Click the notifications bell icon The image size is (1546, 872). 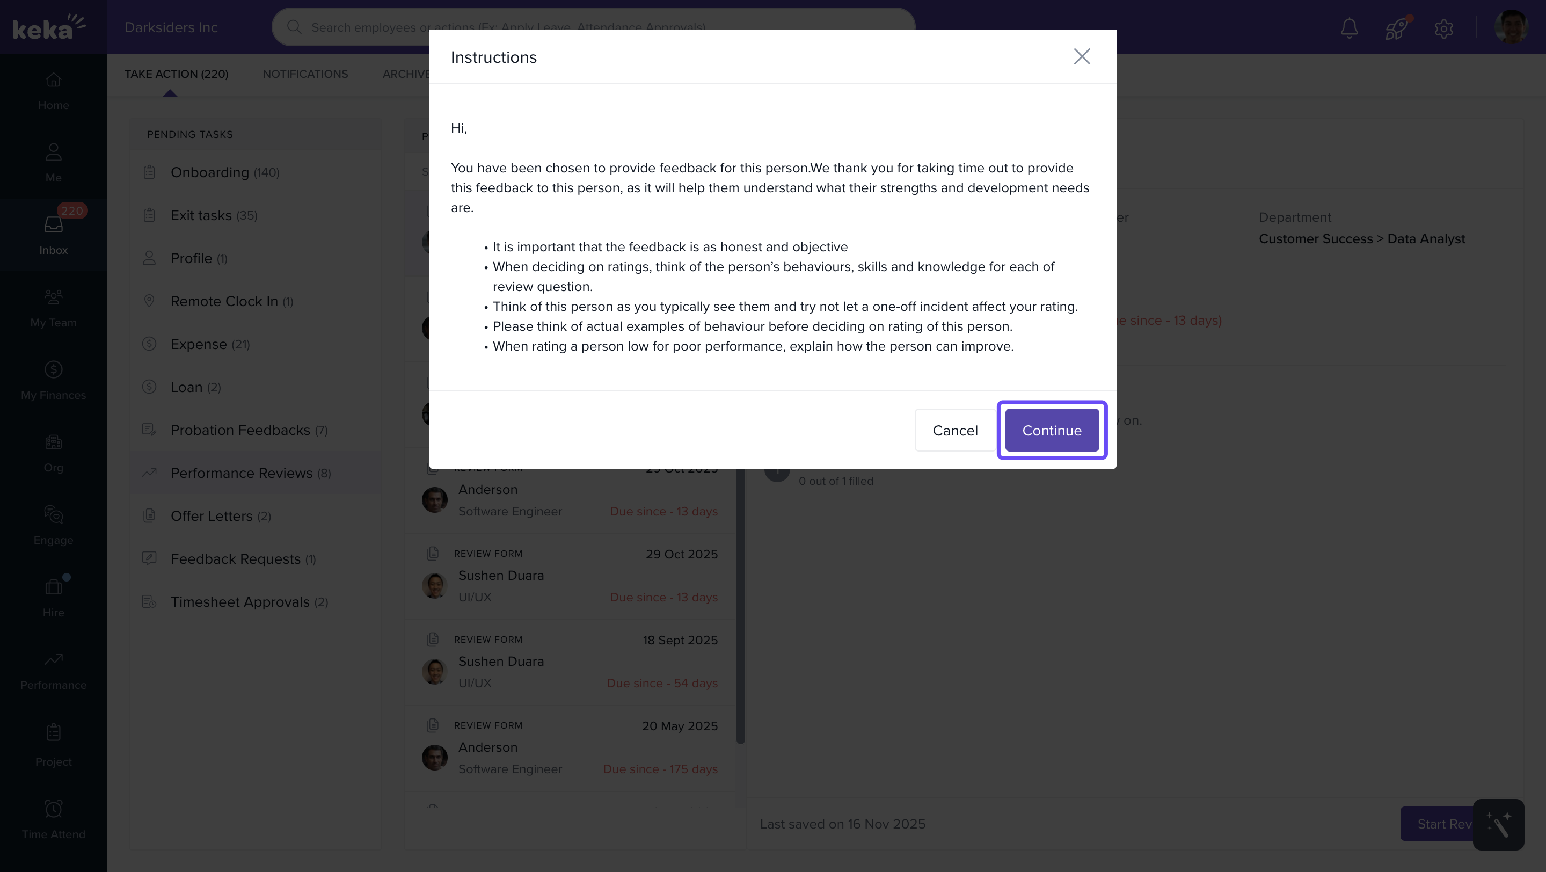[1349, 27]
